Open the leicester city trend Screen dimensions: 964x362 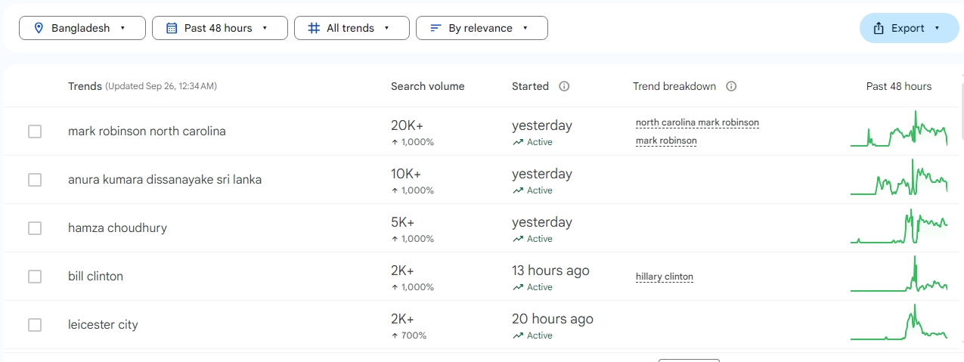point(103,325)
